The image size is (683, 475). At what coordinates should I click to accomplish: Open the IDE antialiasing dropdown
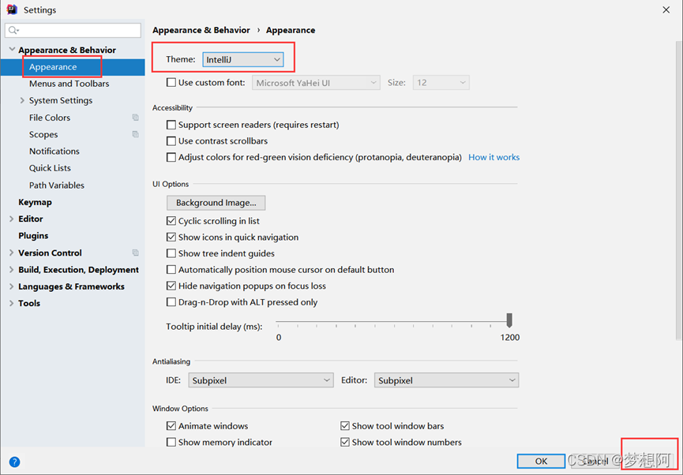[261, 380]
